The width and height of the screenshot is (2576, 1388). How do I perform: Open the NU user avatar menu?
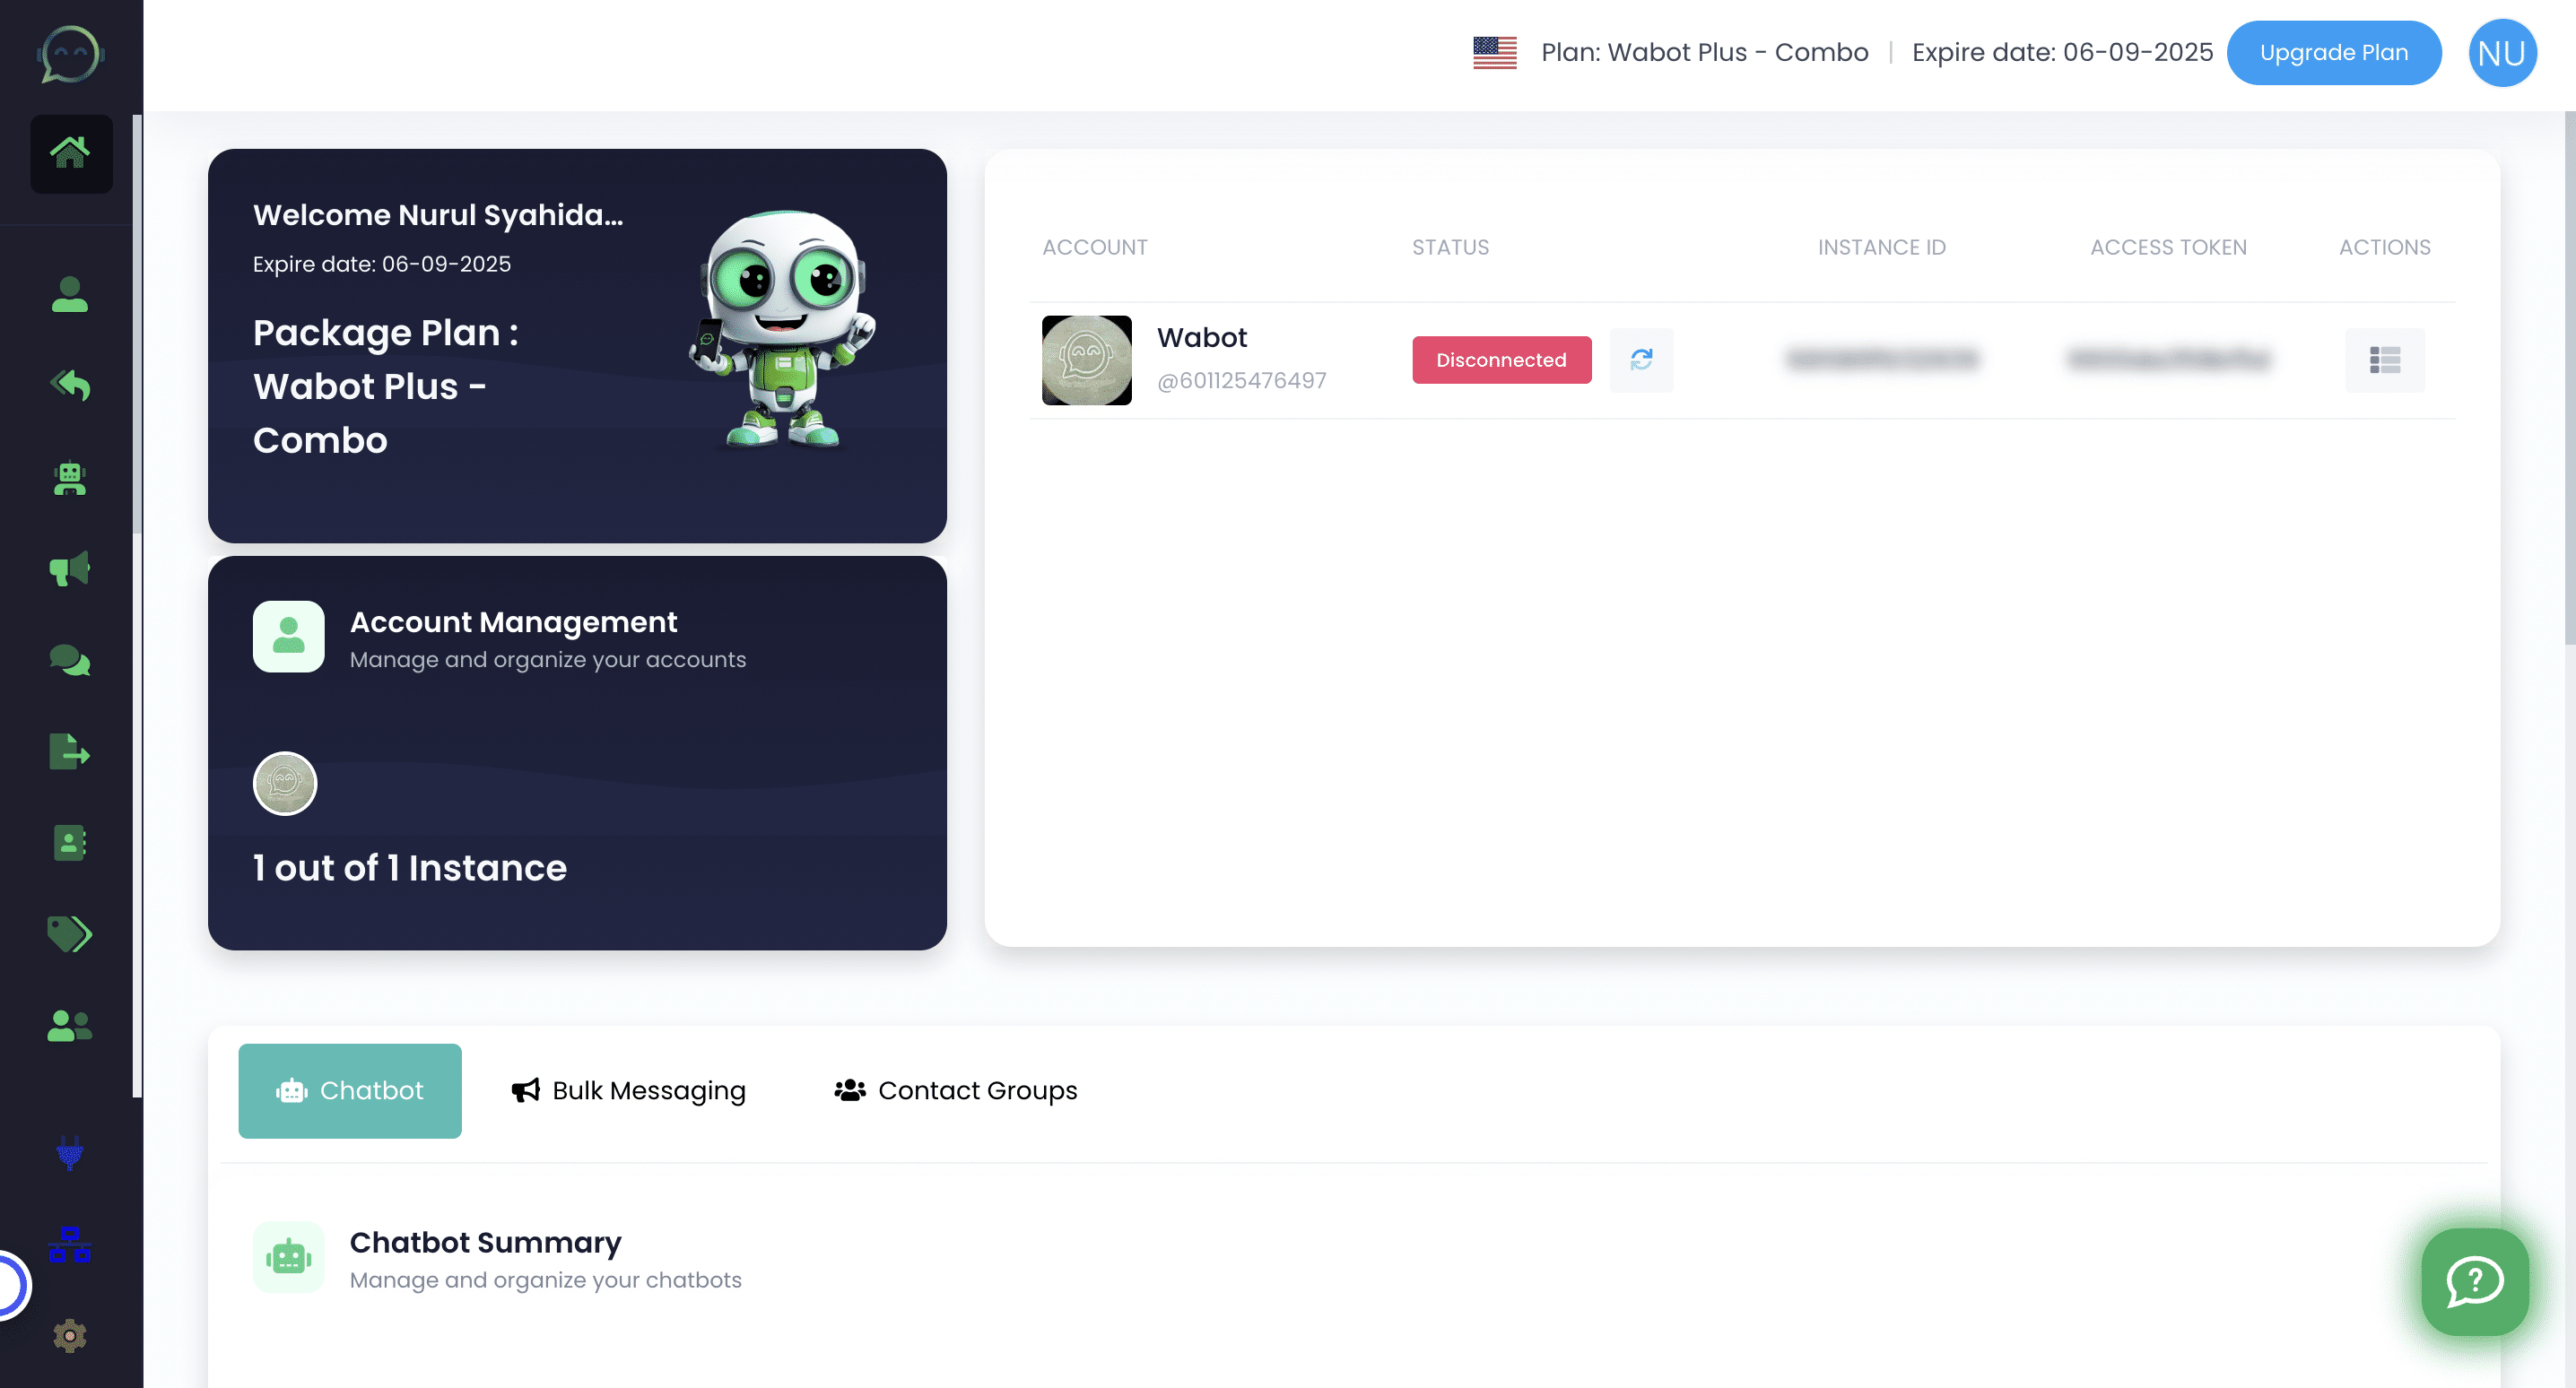coord(2501,53)
